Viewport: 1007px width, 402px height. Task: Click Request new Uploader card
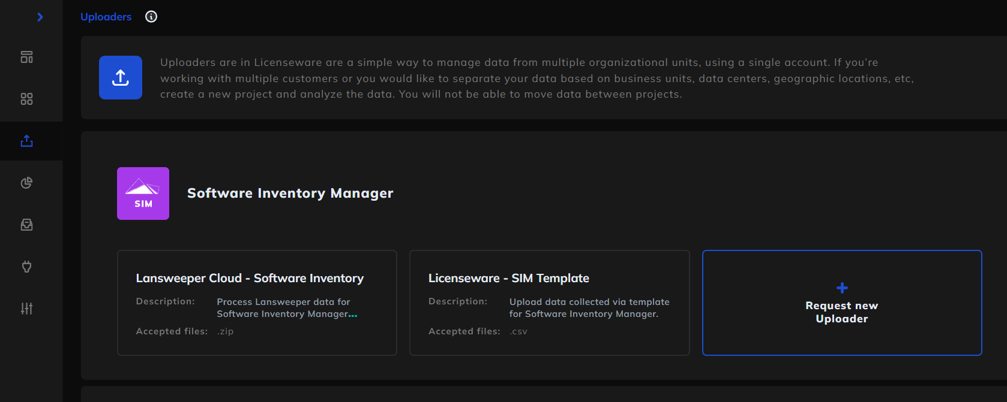842,303
